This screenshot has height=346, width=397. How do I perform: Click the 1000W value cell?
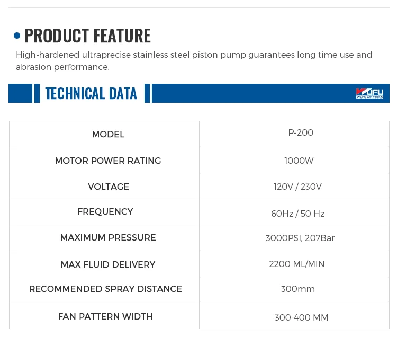299,161
